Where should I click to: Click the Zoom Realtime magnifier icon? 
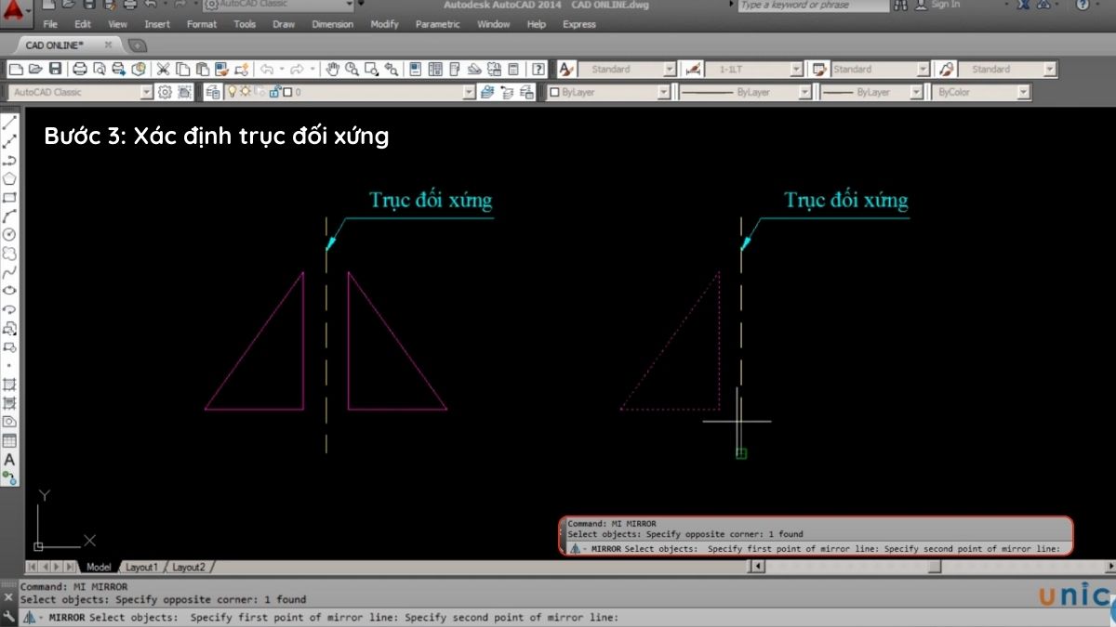[x=352, y=69]
